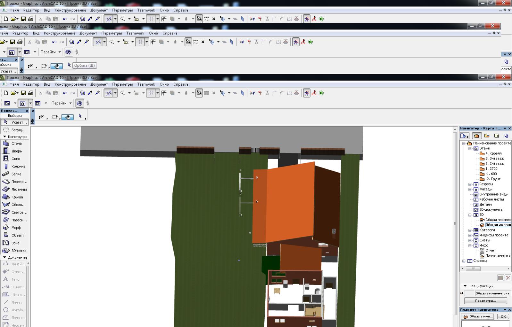Open dropdown arrow next to 3D window button
The height and width of the screenshot is (327, 512).
point(30,103)
